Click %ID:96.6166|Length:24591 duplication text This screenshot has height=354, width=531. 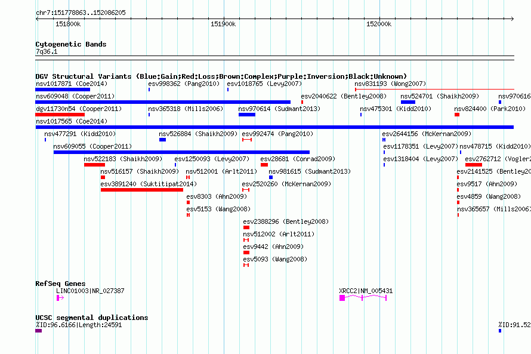click(79, 325)
